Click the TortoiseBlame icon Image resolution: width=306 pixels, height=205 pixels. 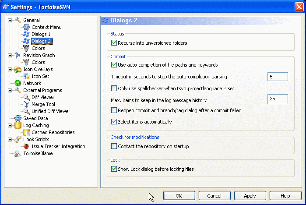coord(18,153)
